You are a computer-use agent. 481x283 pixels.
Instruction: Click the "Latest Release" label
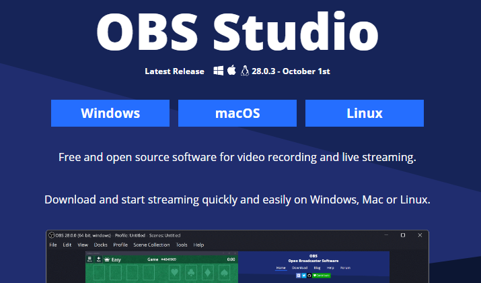174,71
